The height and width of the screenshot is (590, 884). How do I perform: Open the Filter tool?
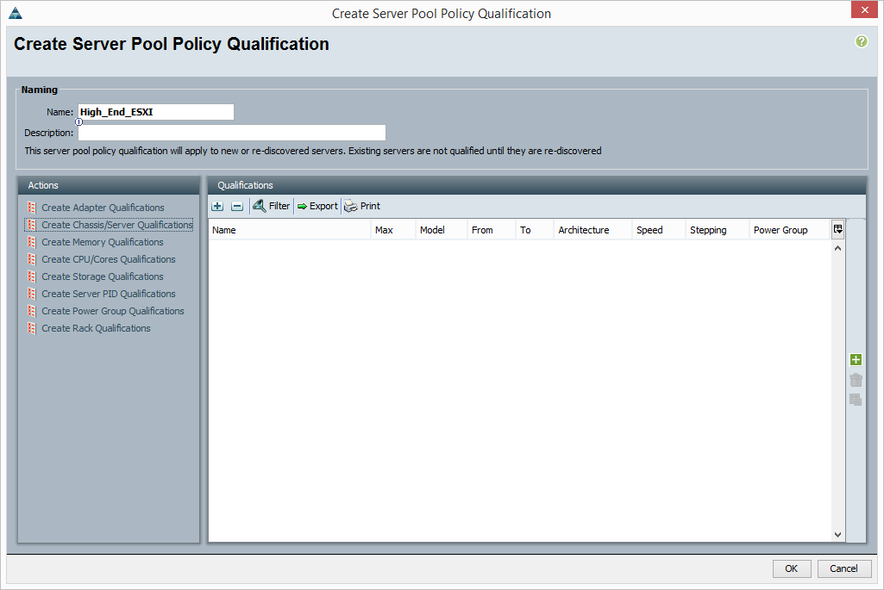coord(271,206)
